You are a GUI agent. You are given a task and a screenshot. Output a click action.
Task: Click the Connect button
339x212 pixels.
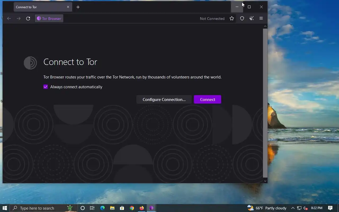[x=207, y=99]
